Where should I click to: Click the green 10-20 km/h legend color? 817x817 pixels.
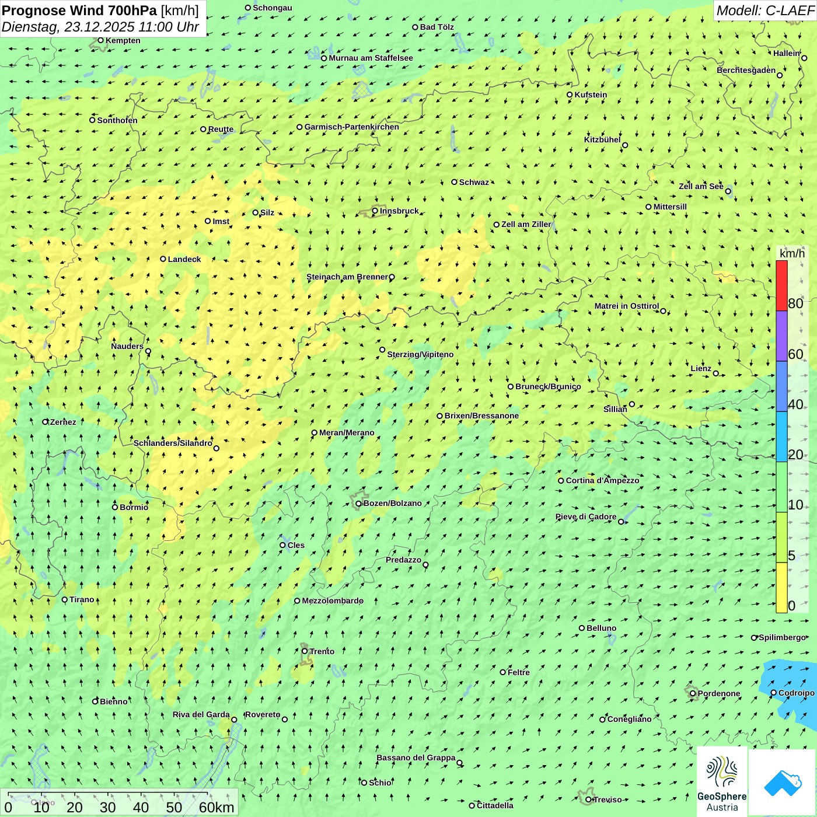click(x=781, y=487)
